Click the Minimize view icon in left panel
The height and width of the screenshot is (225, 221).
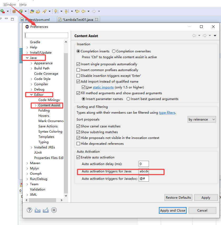6,19
